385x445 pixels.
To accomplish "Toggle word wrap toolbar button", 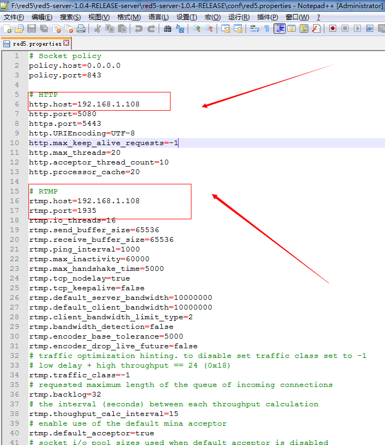I will click(255, 28).
